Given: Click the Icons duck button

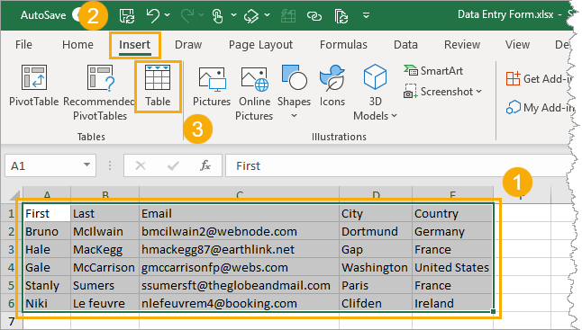Looking at the screenshot, I should tap(332, 86).
